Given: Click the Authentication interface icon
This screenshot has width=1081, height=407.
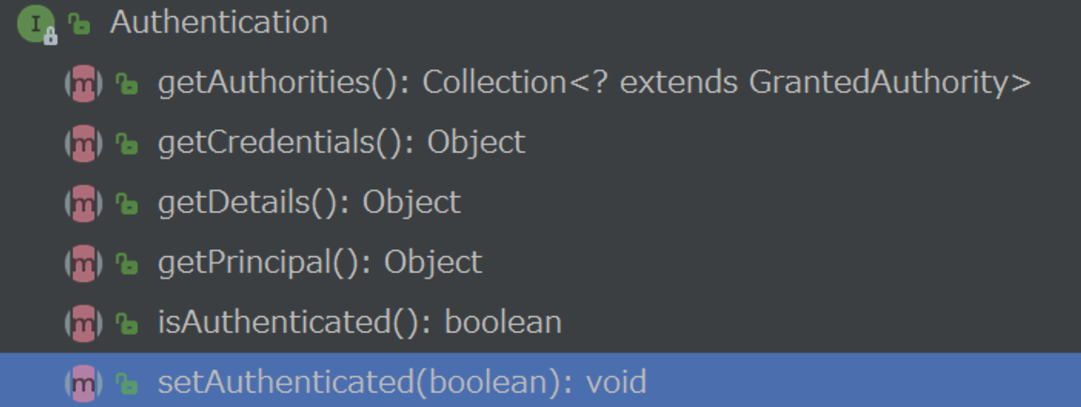Looking at the screenshot, I should click(37, 24).
